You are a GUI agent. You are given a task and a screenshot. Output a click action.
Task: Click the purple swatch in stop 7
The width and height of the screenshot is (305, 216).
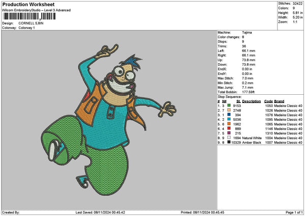point(229,133)
